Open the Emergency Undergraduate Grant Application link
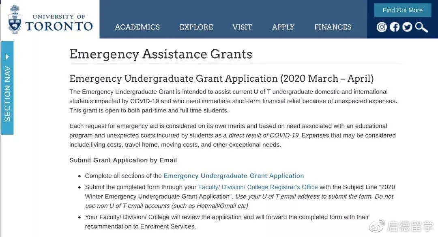Image resolution: width=438 pixels, height=237 pixels. [x=234, y=176]
